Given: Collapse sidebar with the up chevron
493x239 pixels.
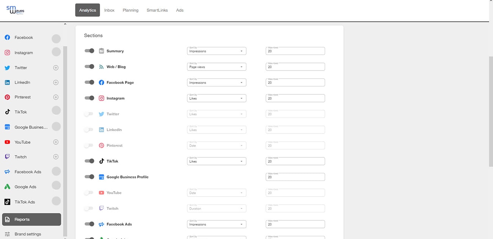Looking at the screenshot, I should pos(65,24).
